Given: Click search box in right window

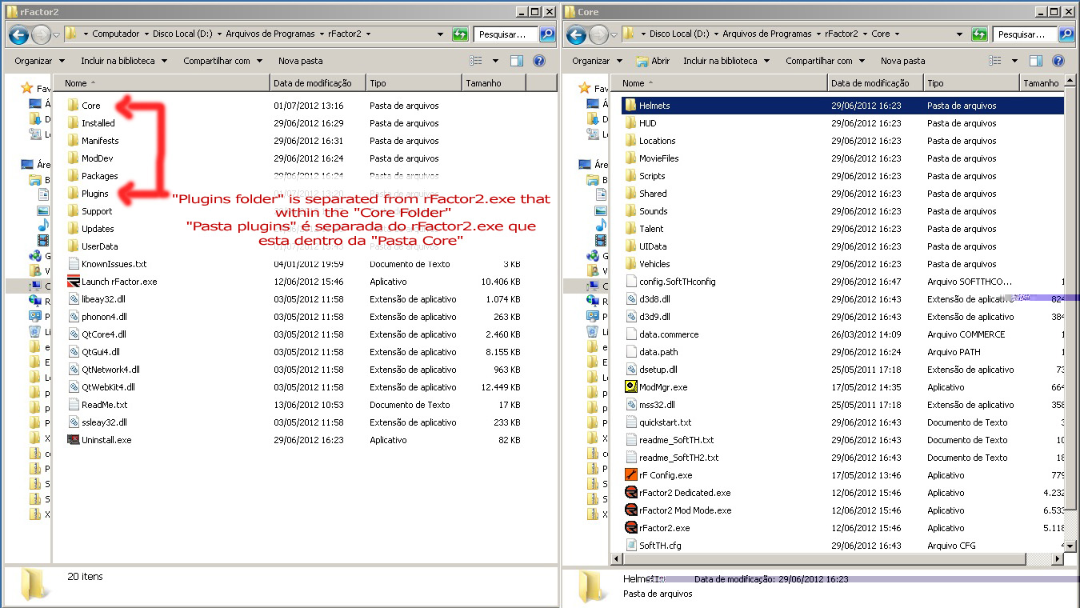Looking at the screenshot, I should coord(1024,34).
